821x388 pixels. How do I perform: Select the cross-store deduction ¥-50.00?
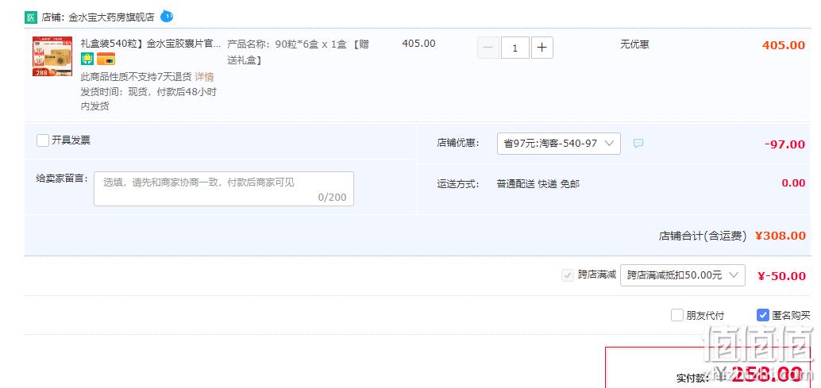click(x=781, y=276)
